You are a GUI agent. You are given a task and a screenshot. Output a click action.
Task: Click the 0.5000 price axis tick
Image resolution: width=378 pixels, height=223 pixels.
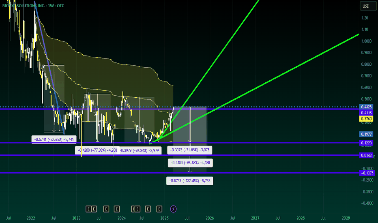(366, 99)
